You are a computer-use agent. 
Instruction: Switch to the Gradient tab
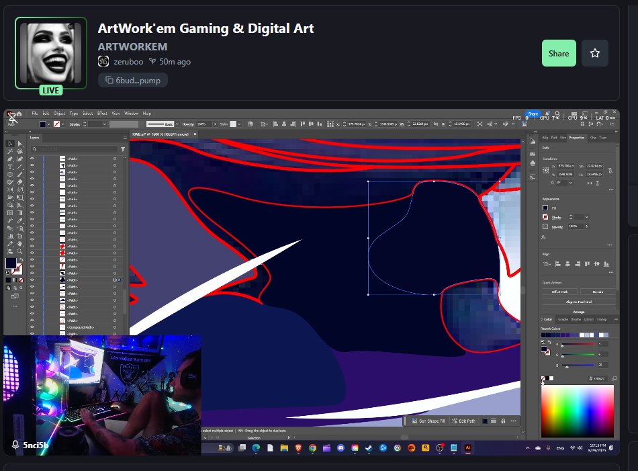coord(563,319)
